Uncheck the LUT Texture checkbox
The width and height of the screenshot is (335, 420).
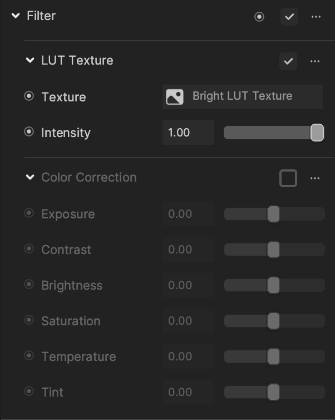pos(288,61)
